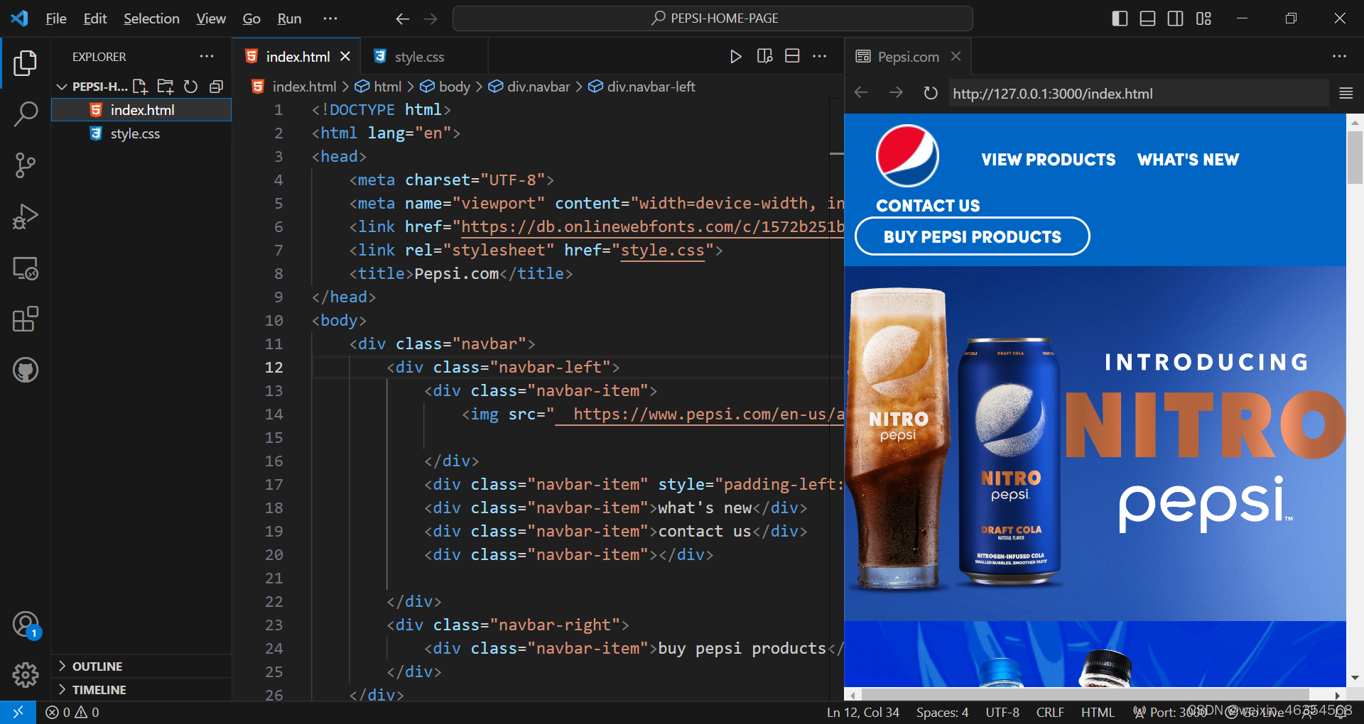
Task: Create a new folder in Explorer
Action: 166,87
